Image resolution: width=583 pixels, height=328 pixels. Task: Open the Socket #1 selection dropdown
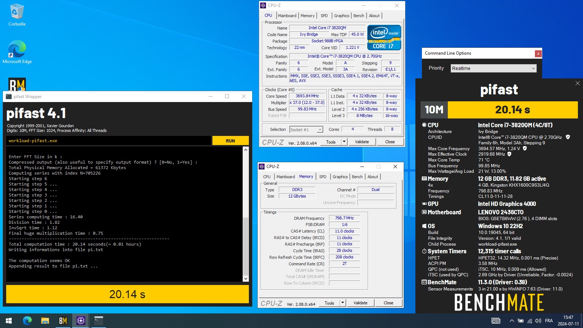[x=306, y=130]
